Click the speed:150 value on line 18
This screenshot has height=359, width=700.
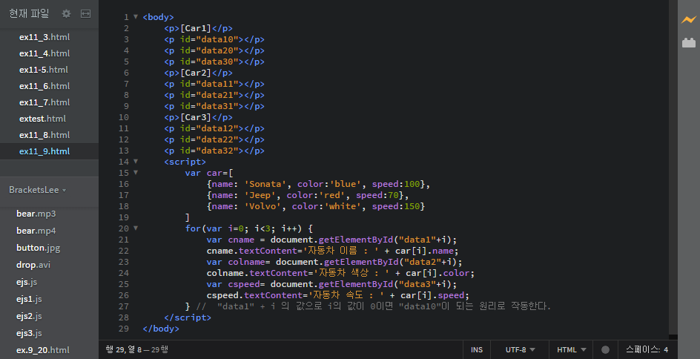tap(396, 206)
